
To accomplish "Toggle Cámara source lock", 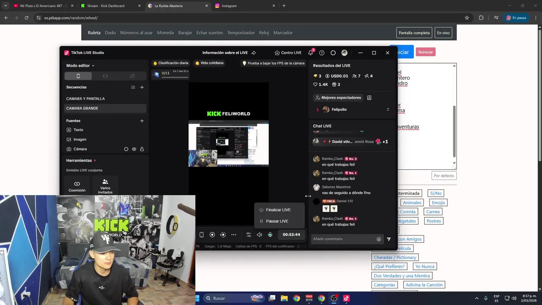I will tap(142, 149).
